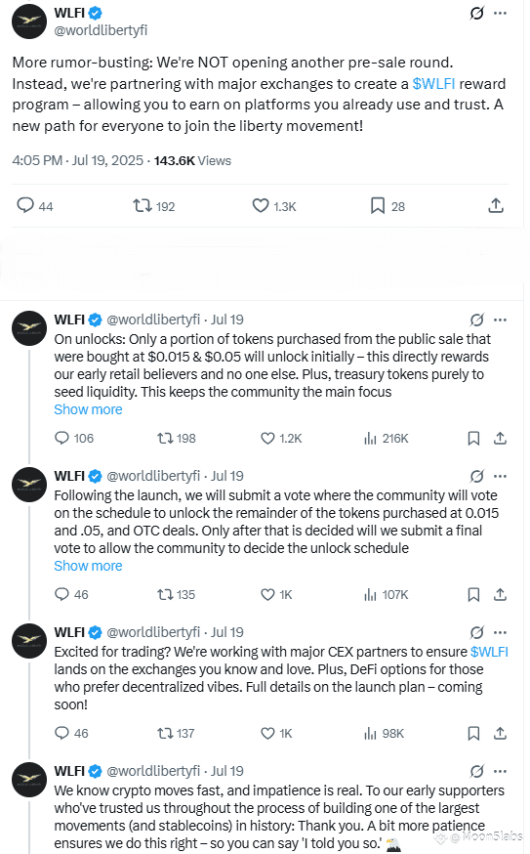Open more menu on the last thank-you tweet
530x854 pixels.
pos(500,771)
